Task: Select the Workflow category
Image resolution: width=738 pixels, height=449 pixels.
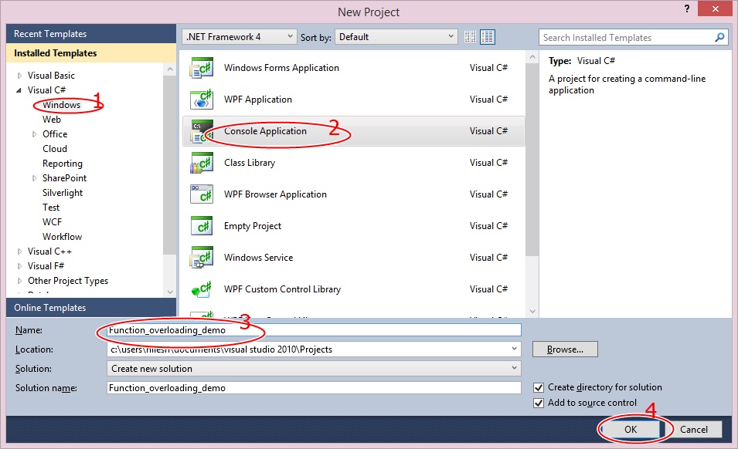Action: 62,237
